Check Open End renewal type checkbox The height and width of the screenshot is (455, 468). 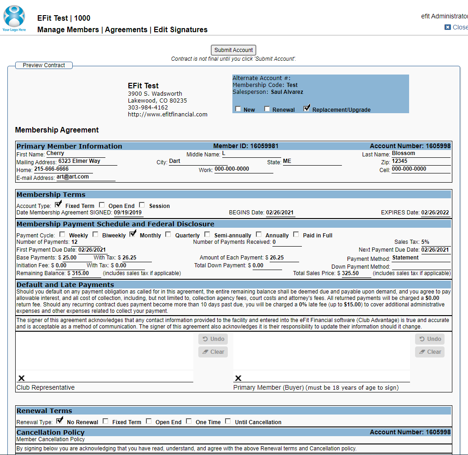pyautogui.click(x=149, y=421)
